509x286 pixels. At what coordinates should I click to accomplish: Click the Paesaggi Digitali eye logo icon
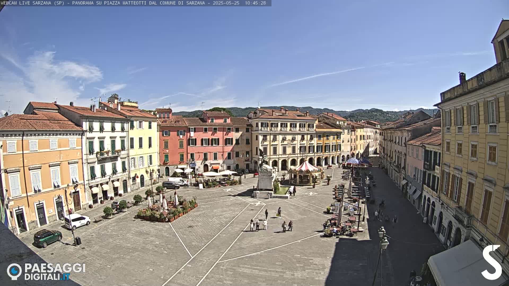coord(14,271)
